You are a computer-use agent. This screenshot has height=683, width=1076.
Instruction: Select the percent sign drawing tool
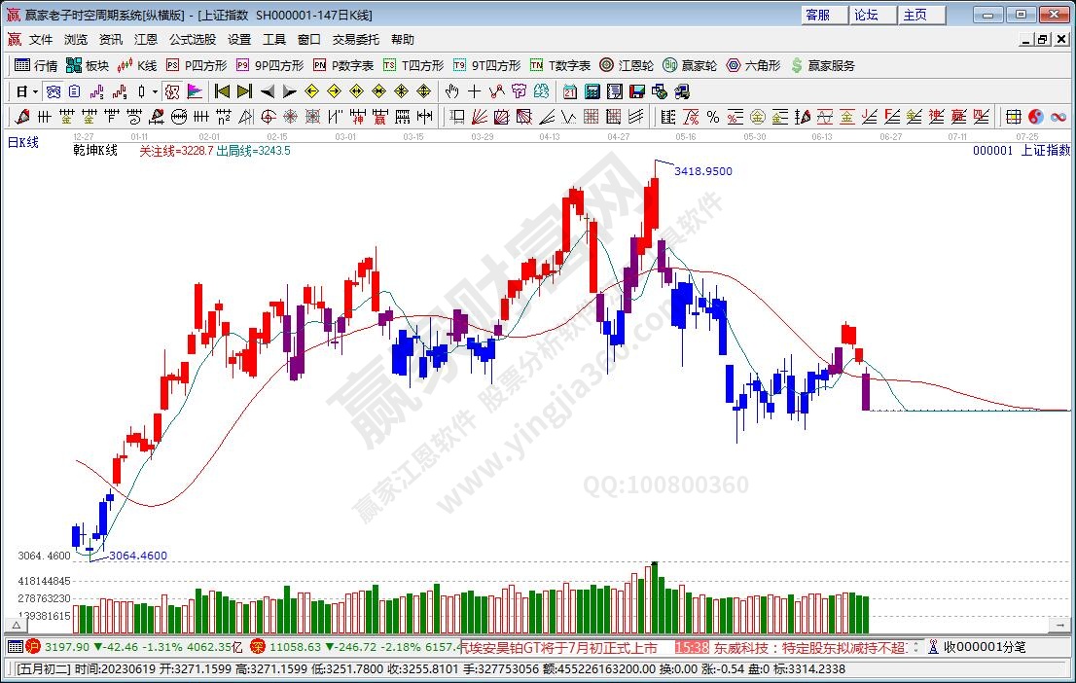point(713,117)
